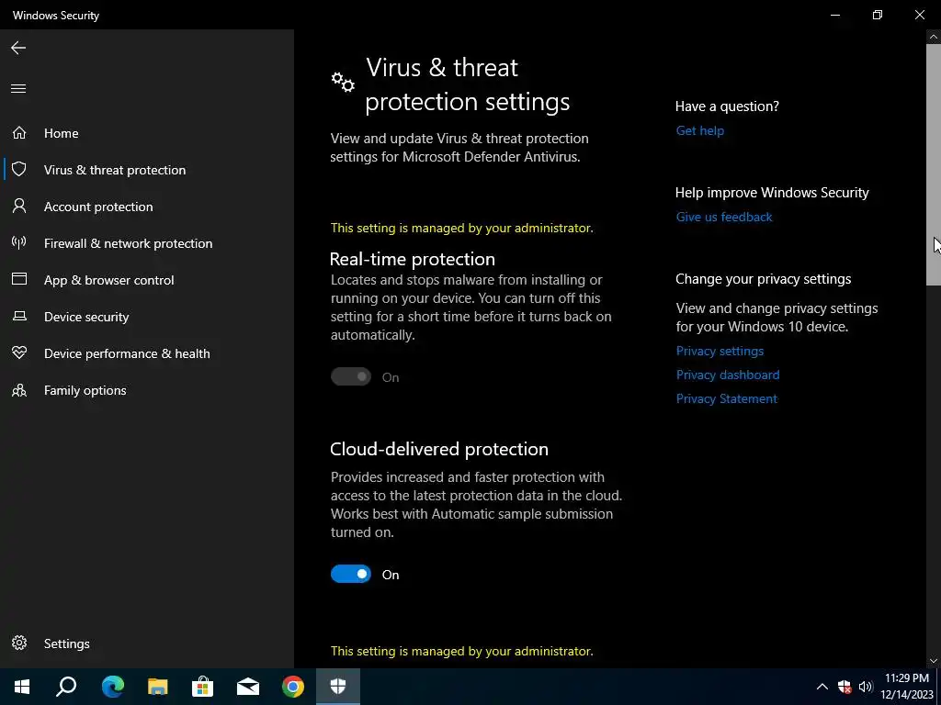The height and width of the screenshot is (705, 941).
Task: Open Mail app from taskbar
Action: 248,687
